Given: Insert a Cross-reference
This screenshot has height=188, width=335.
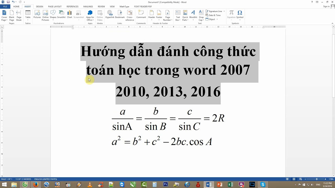Looking at the screenshot, I should [x=130, y=16].
